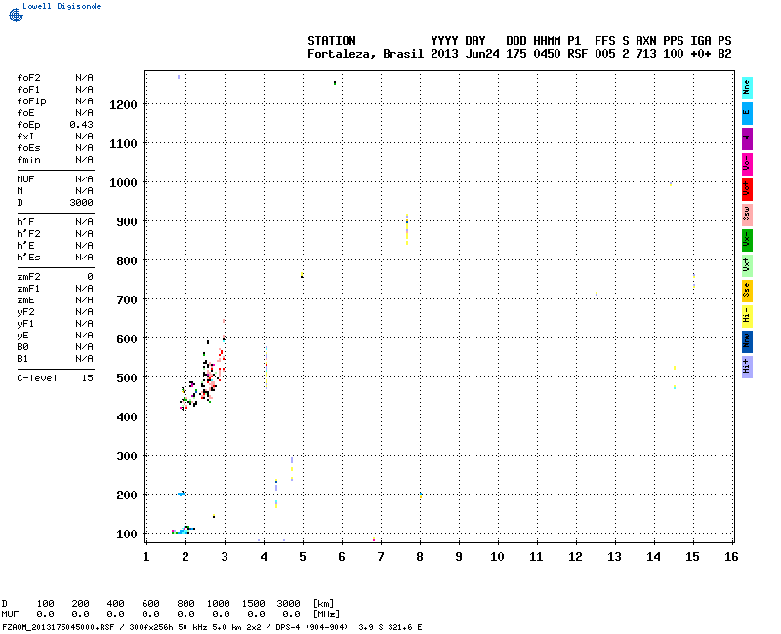
Task: Select the NNE cyan legend swatch
Action: [x=747, y=88]
